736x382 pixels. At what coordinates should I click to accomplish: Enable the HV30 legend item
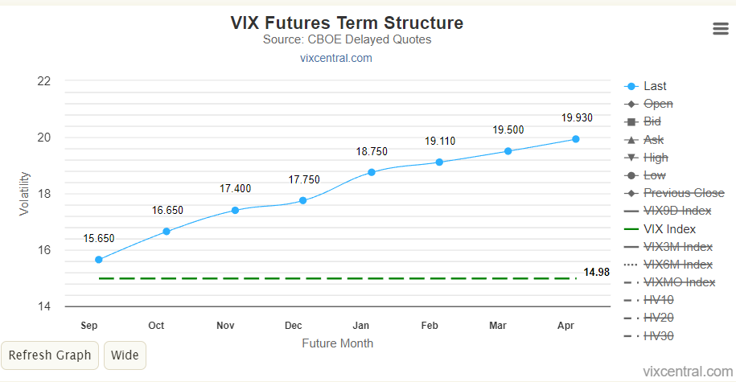[648, 336]
